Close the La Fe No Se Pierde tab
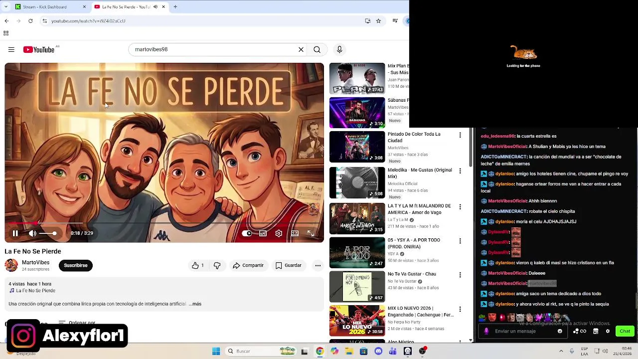Image resolution: width=638 pixels, height=359 pixels. (x=163, y=7)
